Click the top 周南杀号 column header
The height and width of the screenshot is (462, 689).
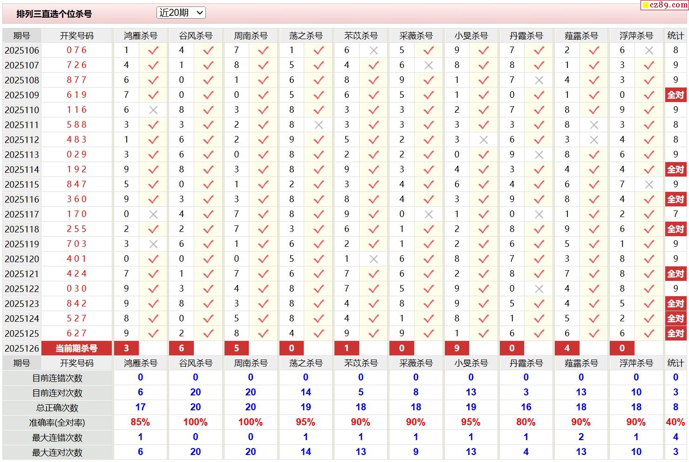251,36
